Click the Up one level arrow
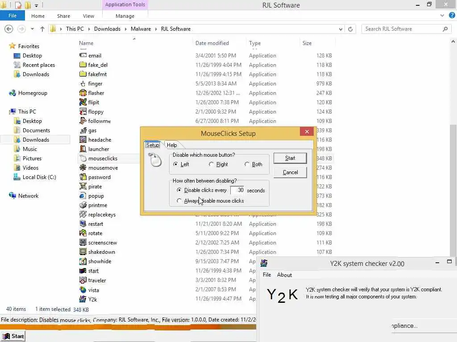Image resolution: width=457 pixels, height=342 pixels. (x=42, y=29)
